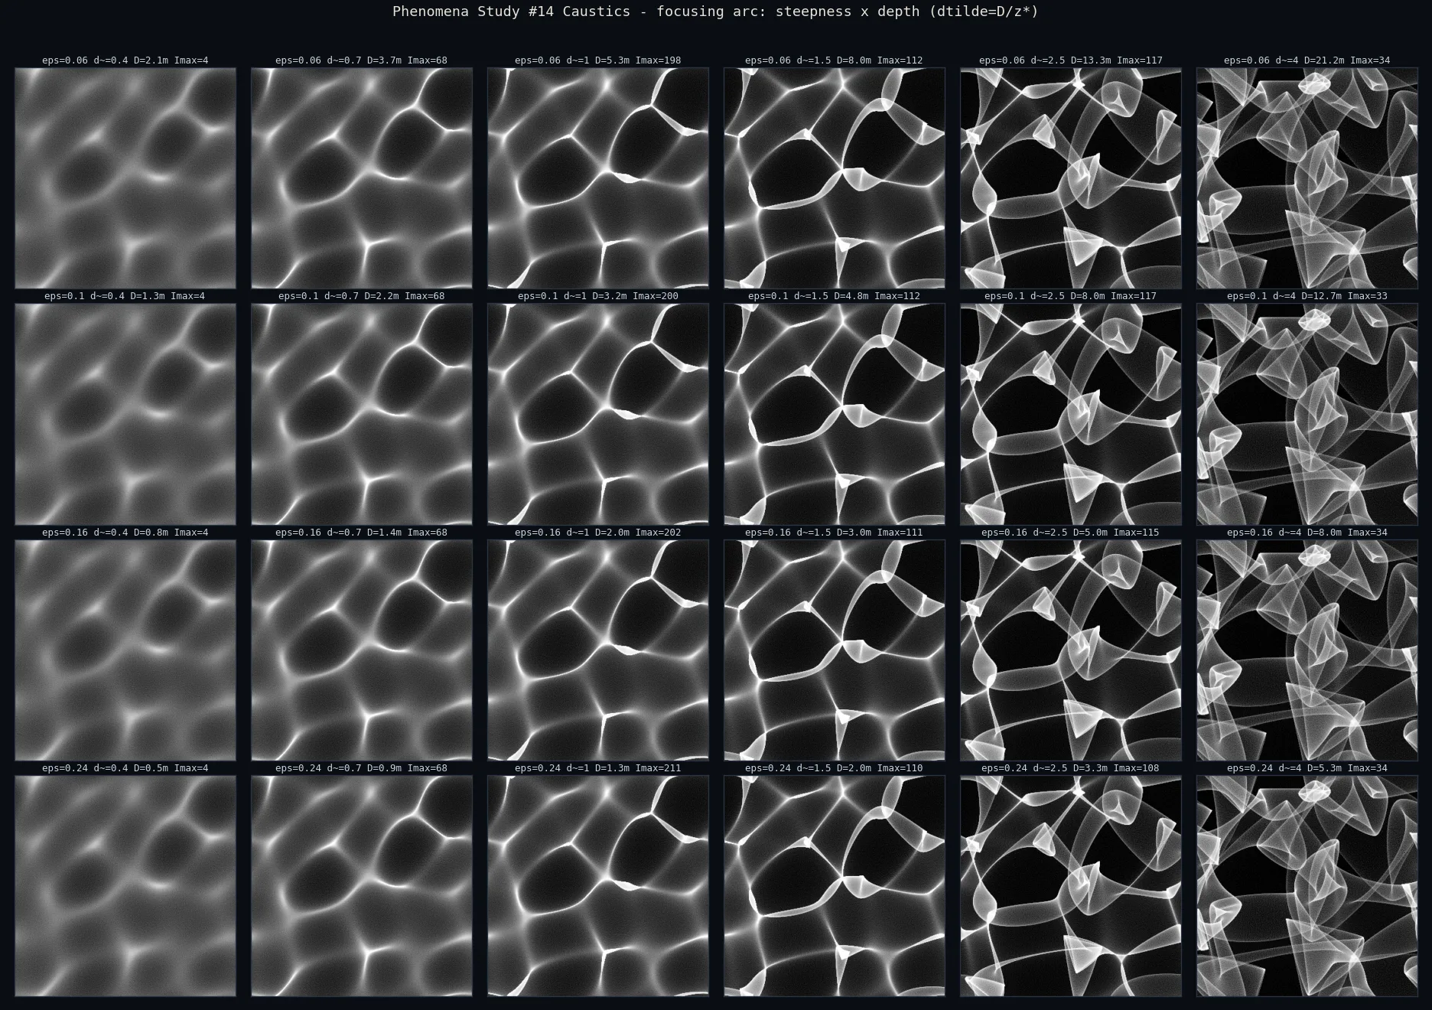Screen dimensions: 1432x1010
Task: Select the caustic image eps=0.1 D=8.0m
Action: click(x=1071, y=414)
